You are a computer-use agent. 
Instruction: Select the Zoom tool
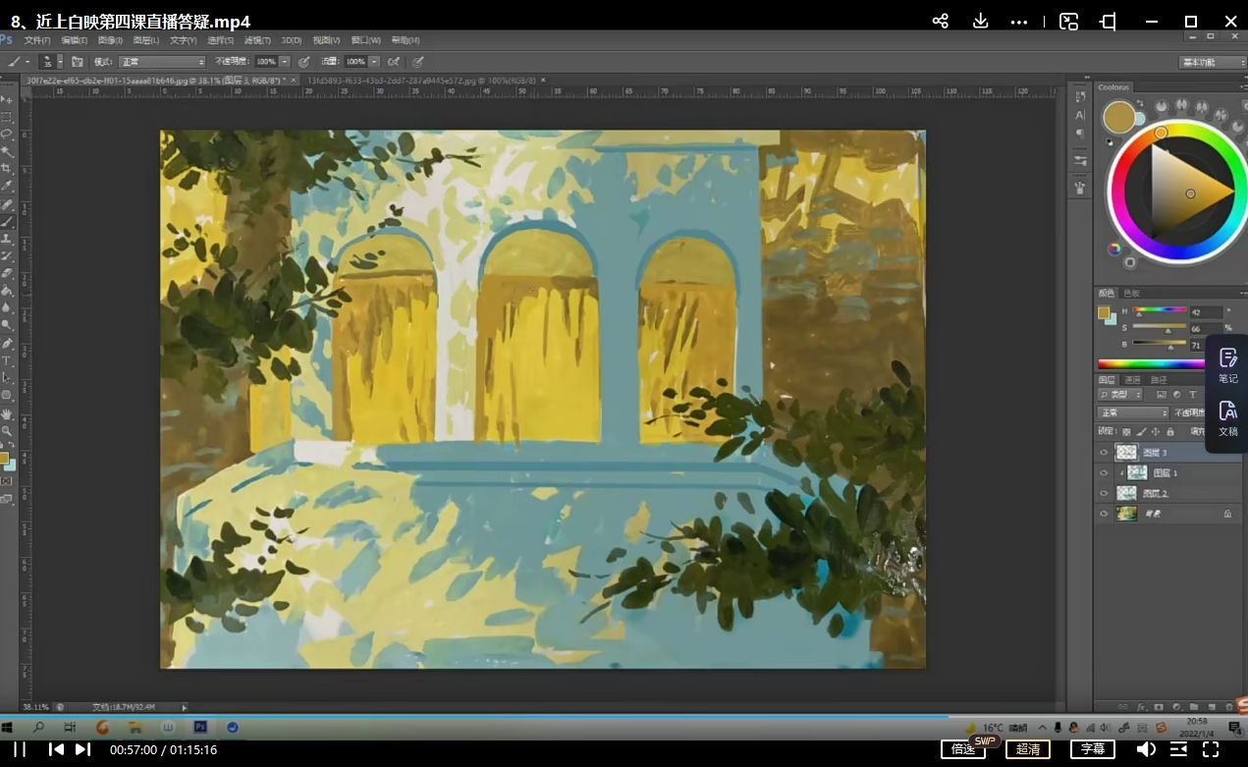point(7,431)
